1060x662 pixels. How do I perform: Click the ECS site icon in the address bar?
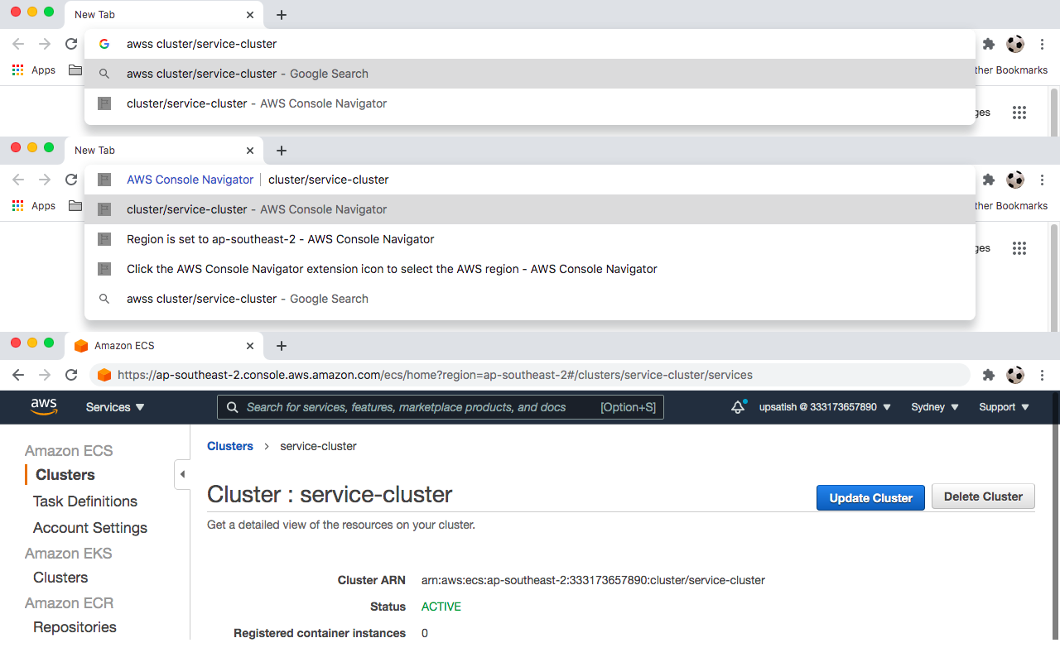104,375
